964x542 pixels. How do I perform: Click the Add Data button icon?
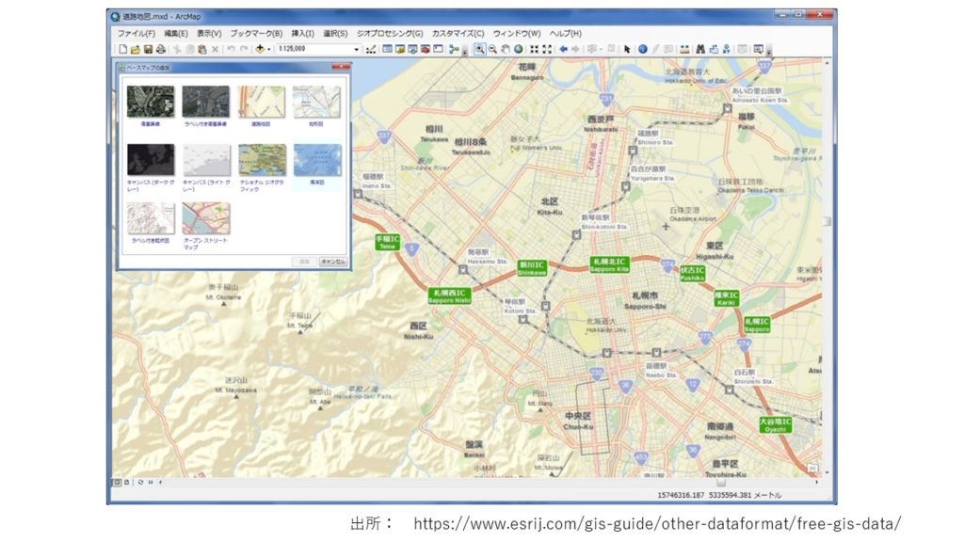(260, 49)
